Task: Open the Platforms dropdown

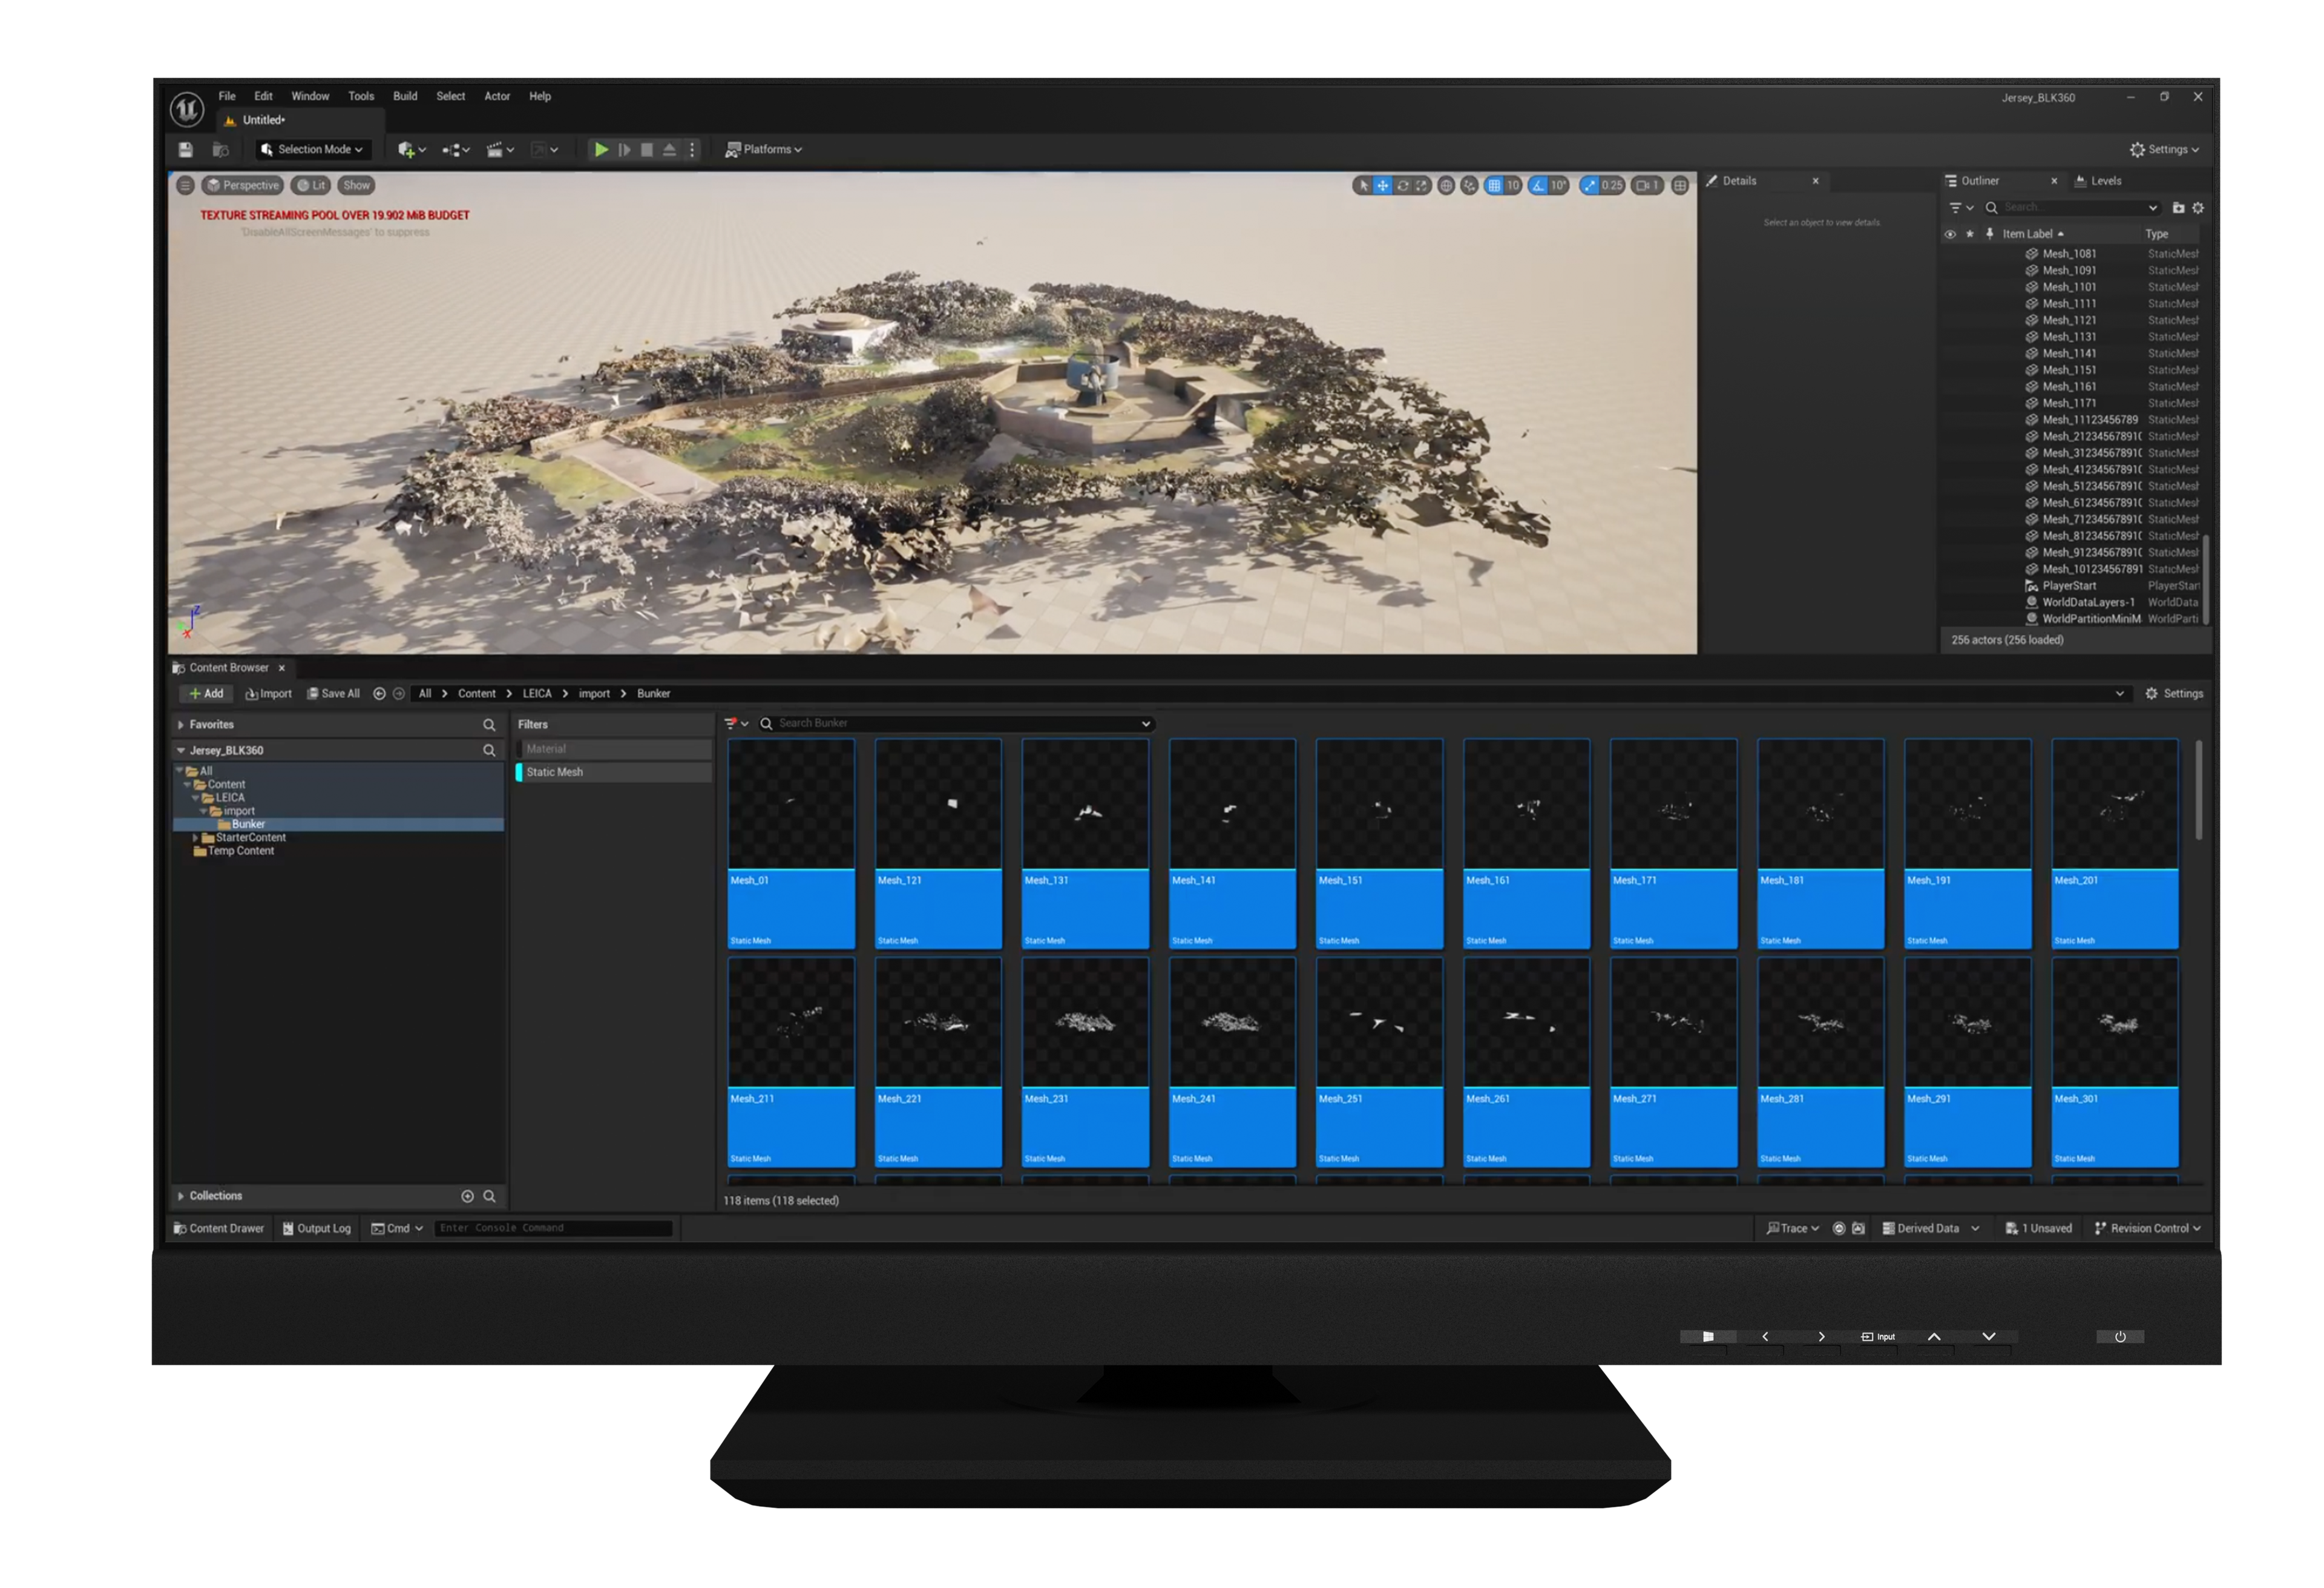Action: click(763, 149)
